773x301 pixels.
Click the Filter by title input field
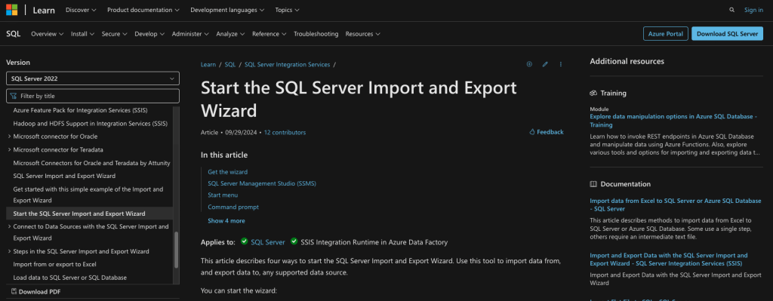click(93, 96)
